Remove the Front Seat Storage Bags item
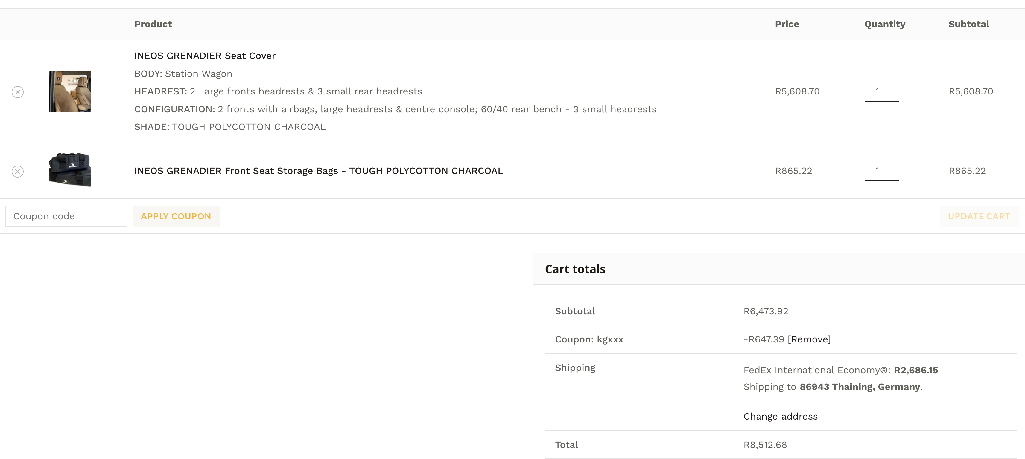 pos(18,171)
